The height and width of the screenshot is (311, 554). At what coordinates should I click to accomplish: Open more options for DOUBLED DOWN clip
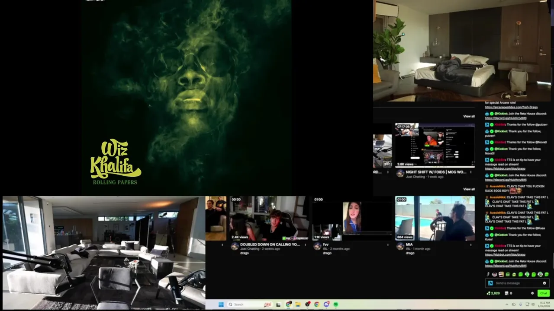(305, 245)
